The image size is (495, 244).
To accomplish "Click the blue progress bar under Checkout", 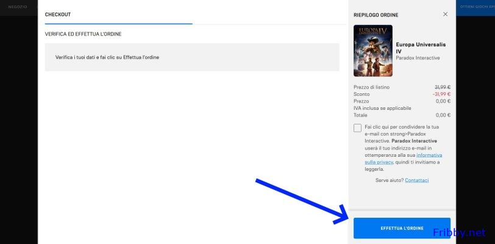I will [119, 24].
